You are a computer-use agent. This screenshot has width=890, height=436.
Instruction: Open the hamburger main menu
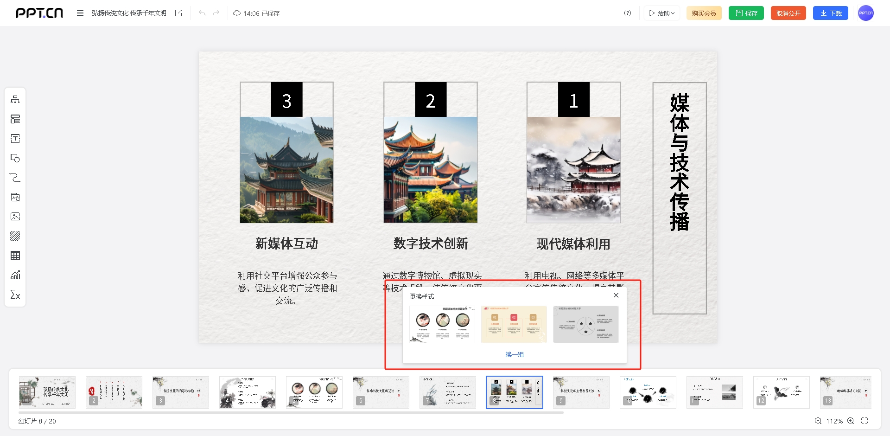80,13
